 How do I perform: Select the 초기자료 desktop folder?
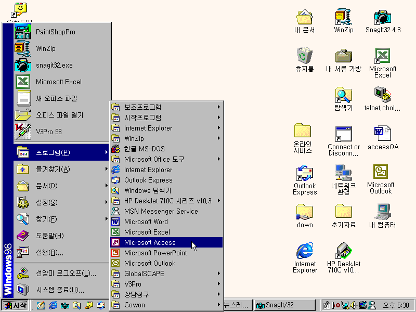pos(344,216)
